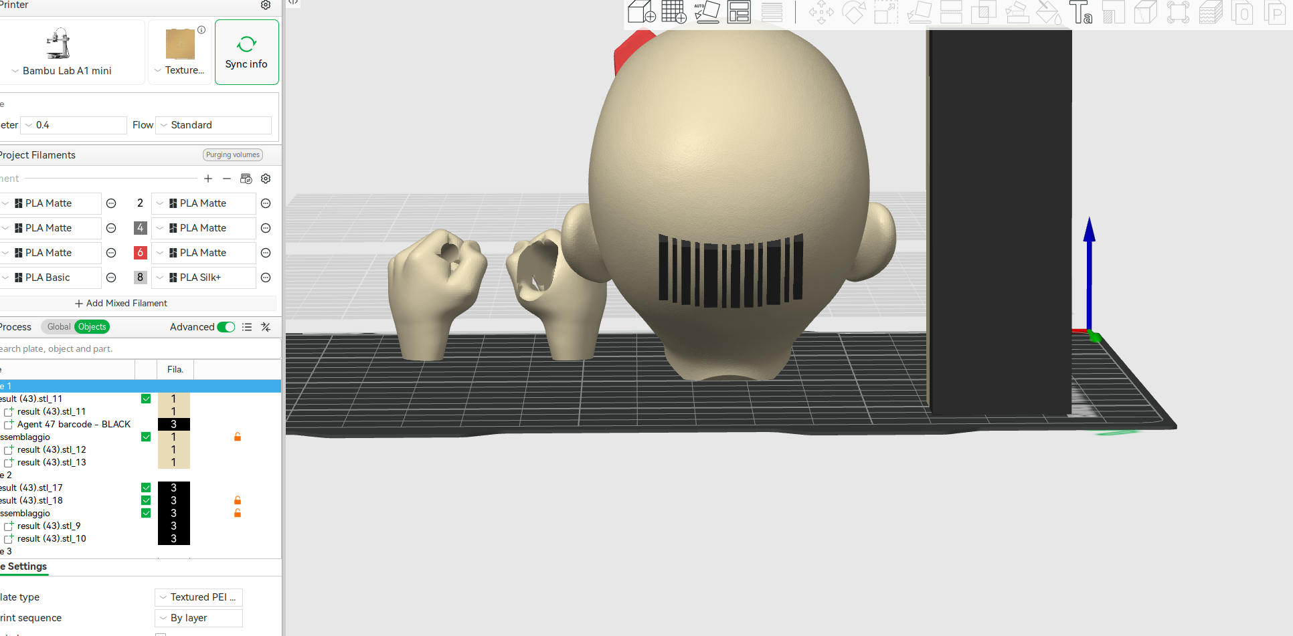This screenshot has width=1293, height=636.
Task: Click the compare presets icon in Process row
Action: point(266,327)
